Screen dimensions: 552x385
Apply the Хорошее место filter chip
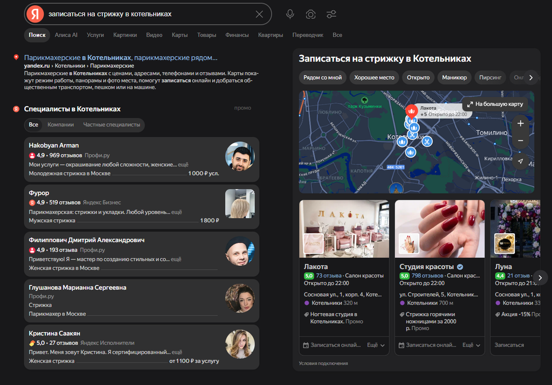(374, 78)
